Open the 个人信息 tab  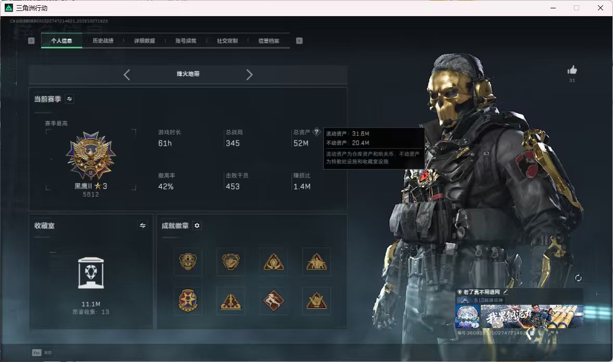click(x=61, y=41)
